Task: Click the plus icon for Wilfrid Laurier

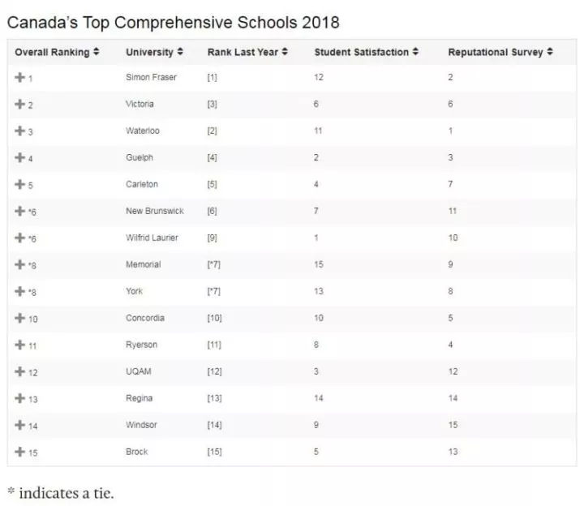Action: pyautogui.click(x=20, y=238)
